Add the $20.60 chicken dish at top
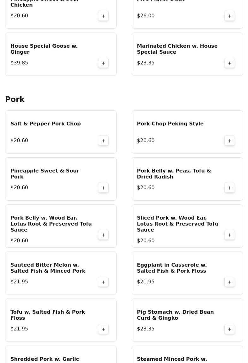Image resolution: width=248 pixels, height=363 pixels. coord(103,16)
